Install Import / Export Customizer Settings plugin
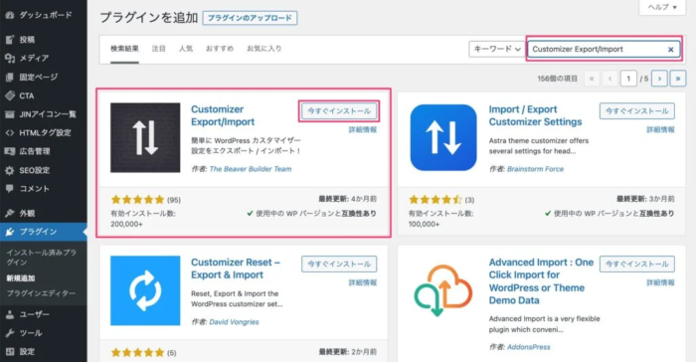The height and width of the screenshot is (362, 696). pos(637,111)
